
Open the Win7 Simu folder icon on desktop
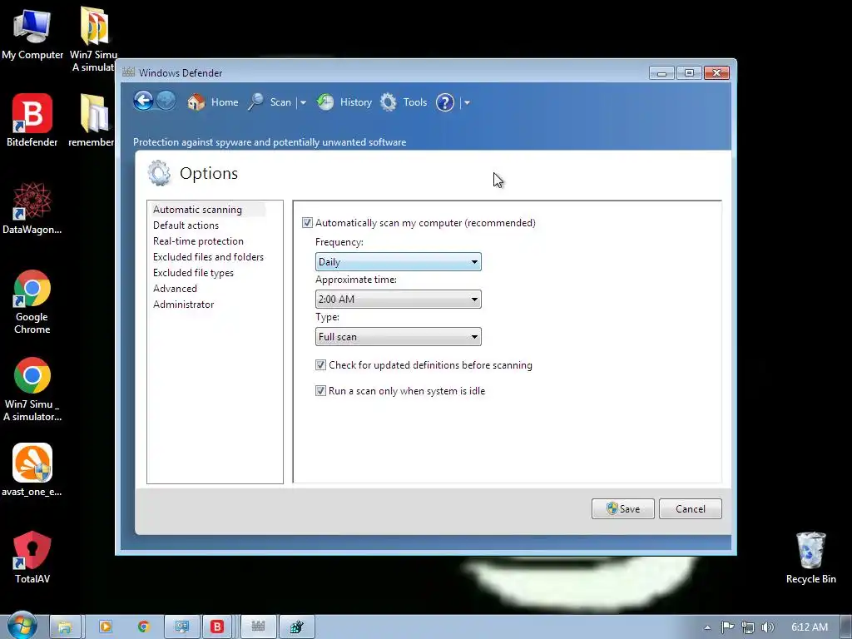click(x=95, y=39)
